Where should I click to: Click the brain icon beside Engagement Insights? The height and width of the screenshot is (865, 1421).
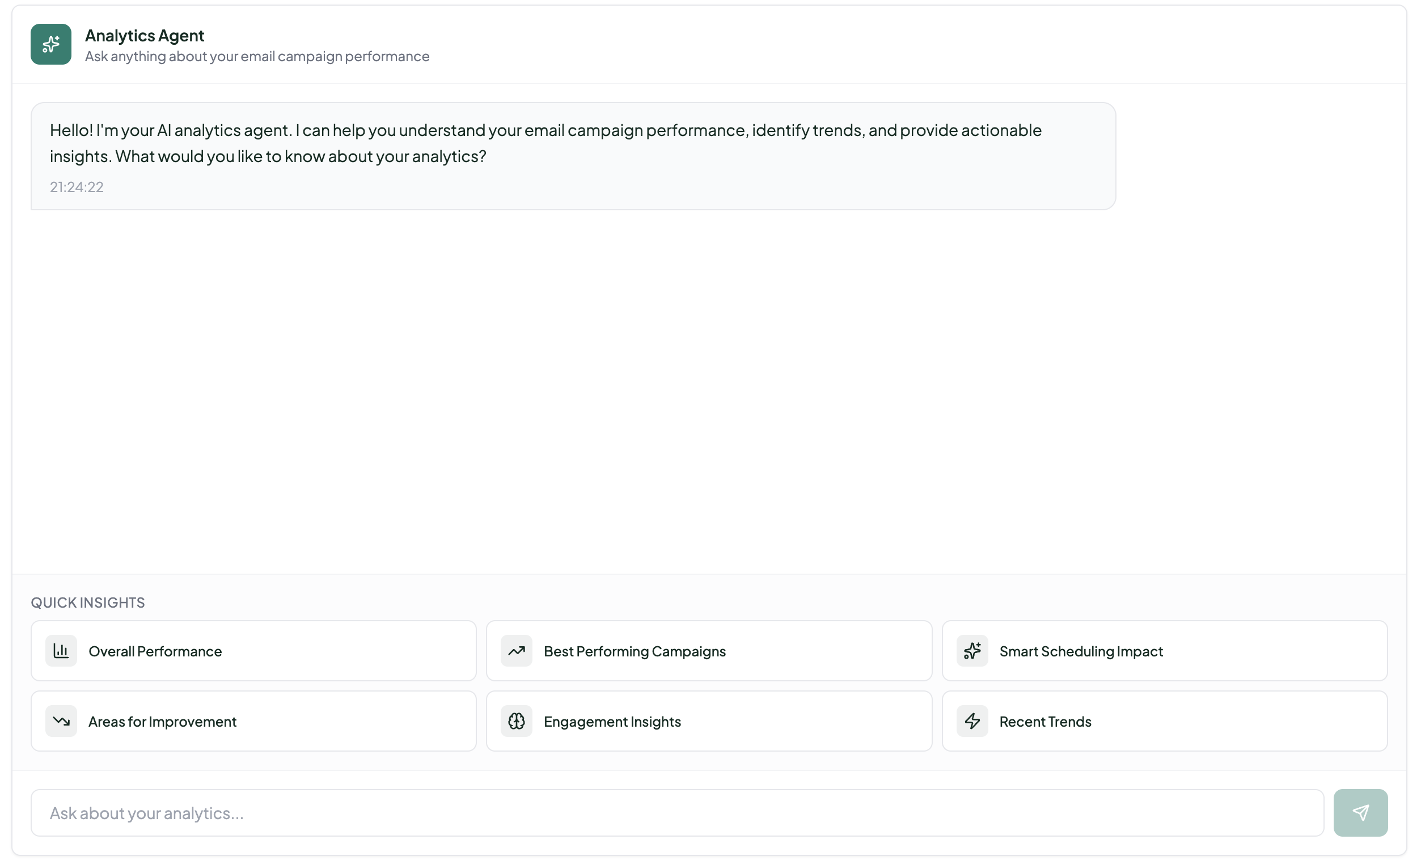[x=516, y=722]
